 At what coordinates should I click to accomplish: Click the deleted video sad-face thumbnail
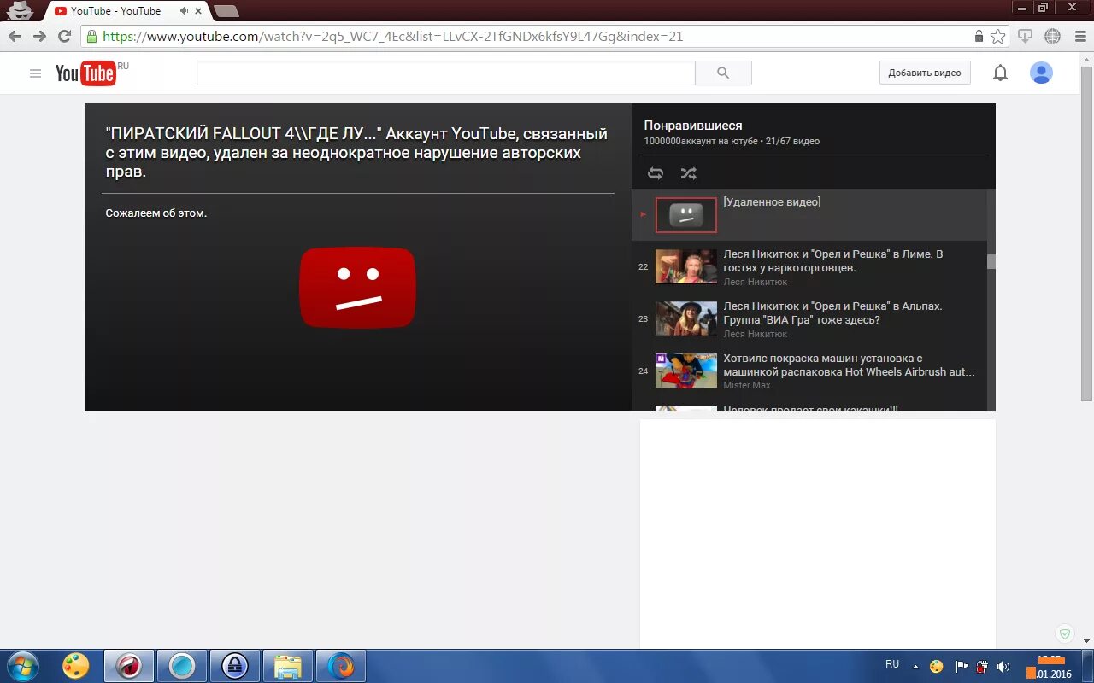point(686,215)
